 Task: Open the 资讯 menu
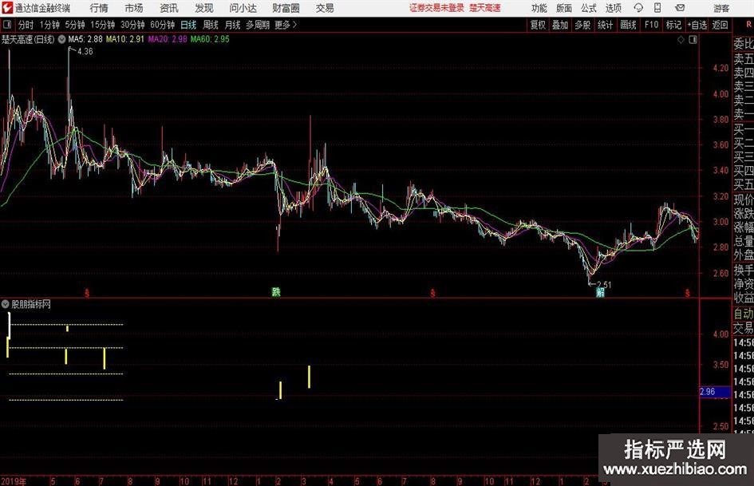(169, 8)
